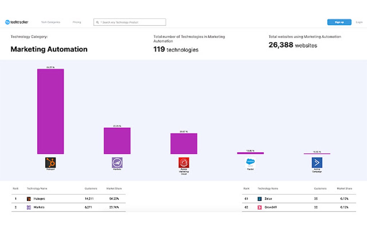The image size is (367, 229).
Task: Click the Login link
Action: click(x=359, y=22)
